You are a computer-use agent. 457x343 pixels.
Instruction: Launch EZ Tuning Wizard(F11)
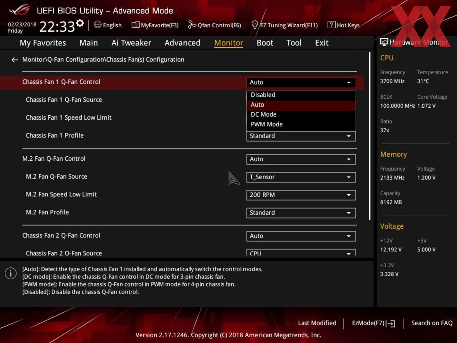pyautogui.click(x=284, y=25)
